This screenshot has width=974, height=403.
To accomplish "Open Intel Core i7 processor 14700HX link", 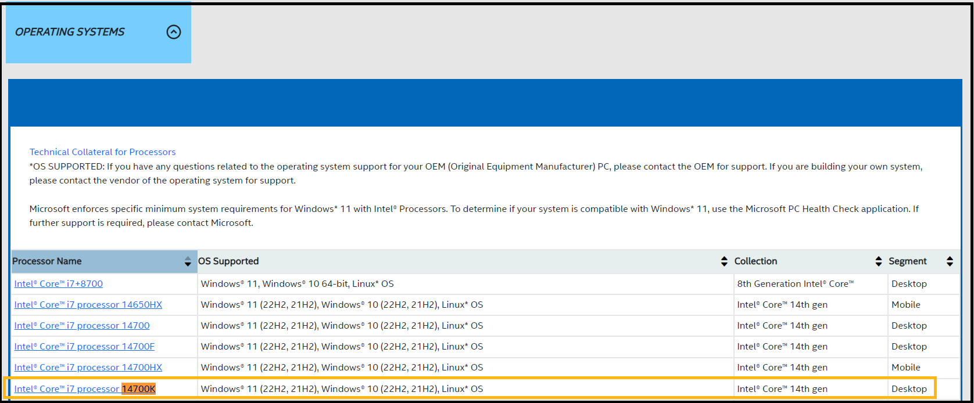I will [x=88, y=368].
